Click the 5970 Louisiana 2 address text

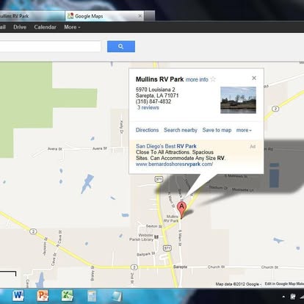[156, 90]
